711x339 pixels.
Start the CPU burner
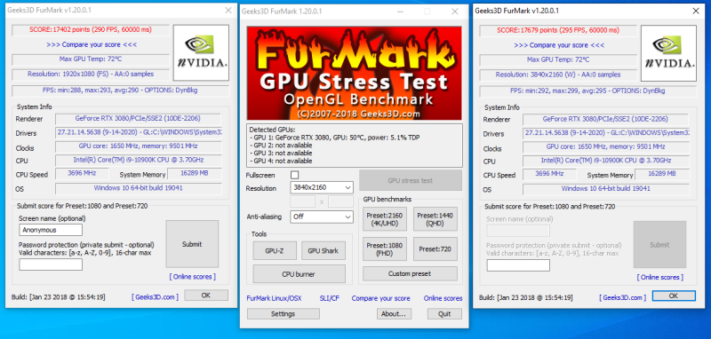coord(299,274)
